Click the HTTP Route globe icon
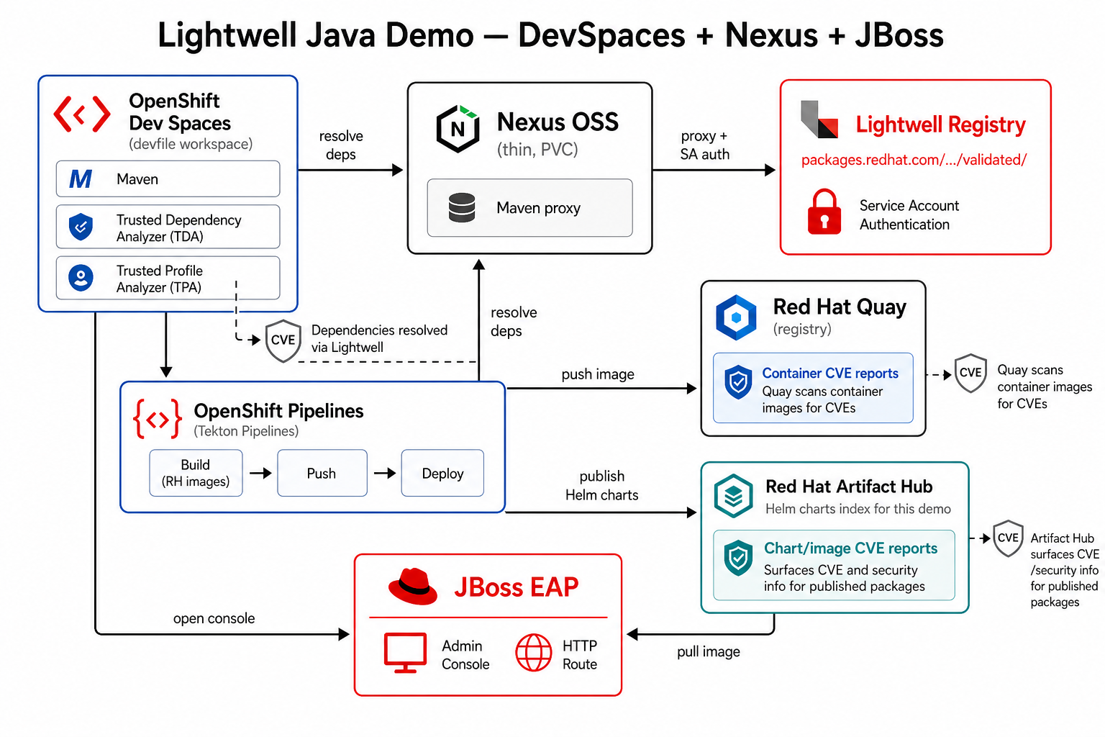 pyautogui.click(x=534, y=653)
